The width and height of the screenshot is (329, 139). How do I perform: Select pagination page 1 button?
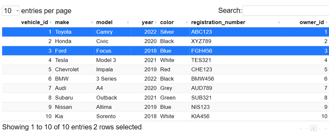click(313, 128)
